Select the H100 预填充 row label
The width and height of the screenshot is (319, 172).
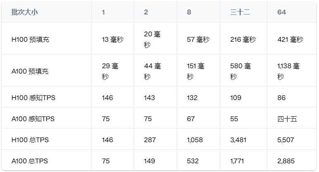31,40
